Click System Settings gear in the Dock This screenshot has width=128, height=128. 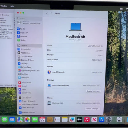click(x=109, y=120)
